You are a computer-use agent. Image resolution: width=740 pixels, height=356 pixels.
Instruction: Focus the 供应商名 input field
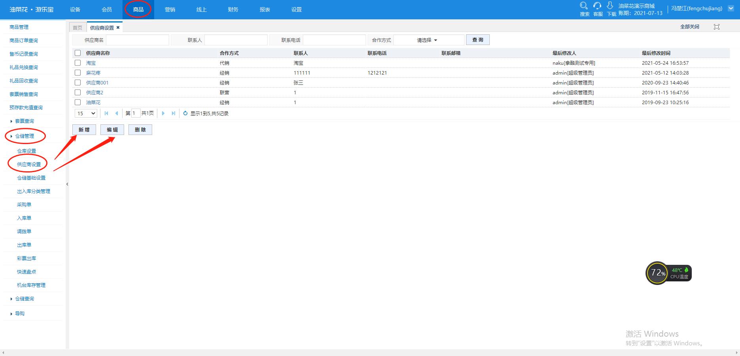click(138, 40)
